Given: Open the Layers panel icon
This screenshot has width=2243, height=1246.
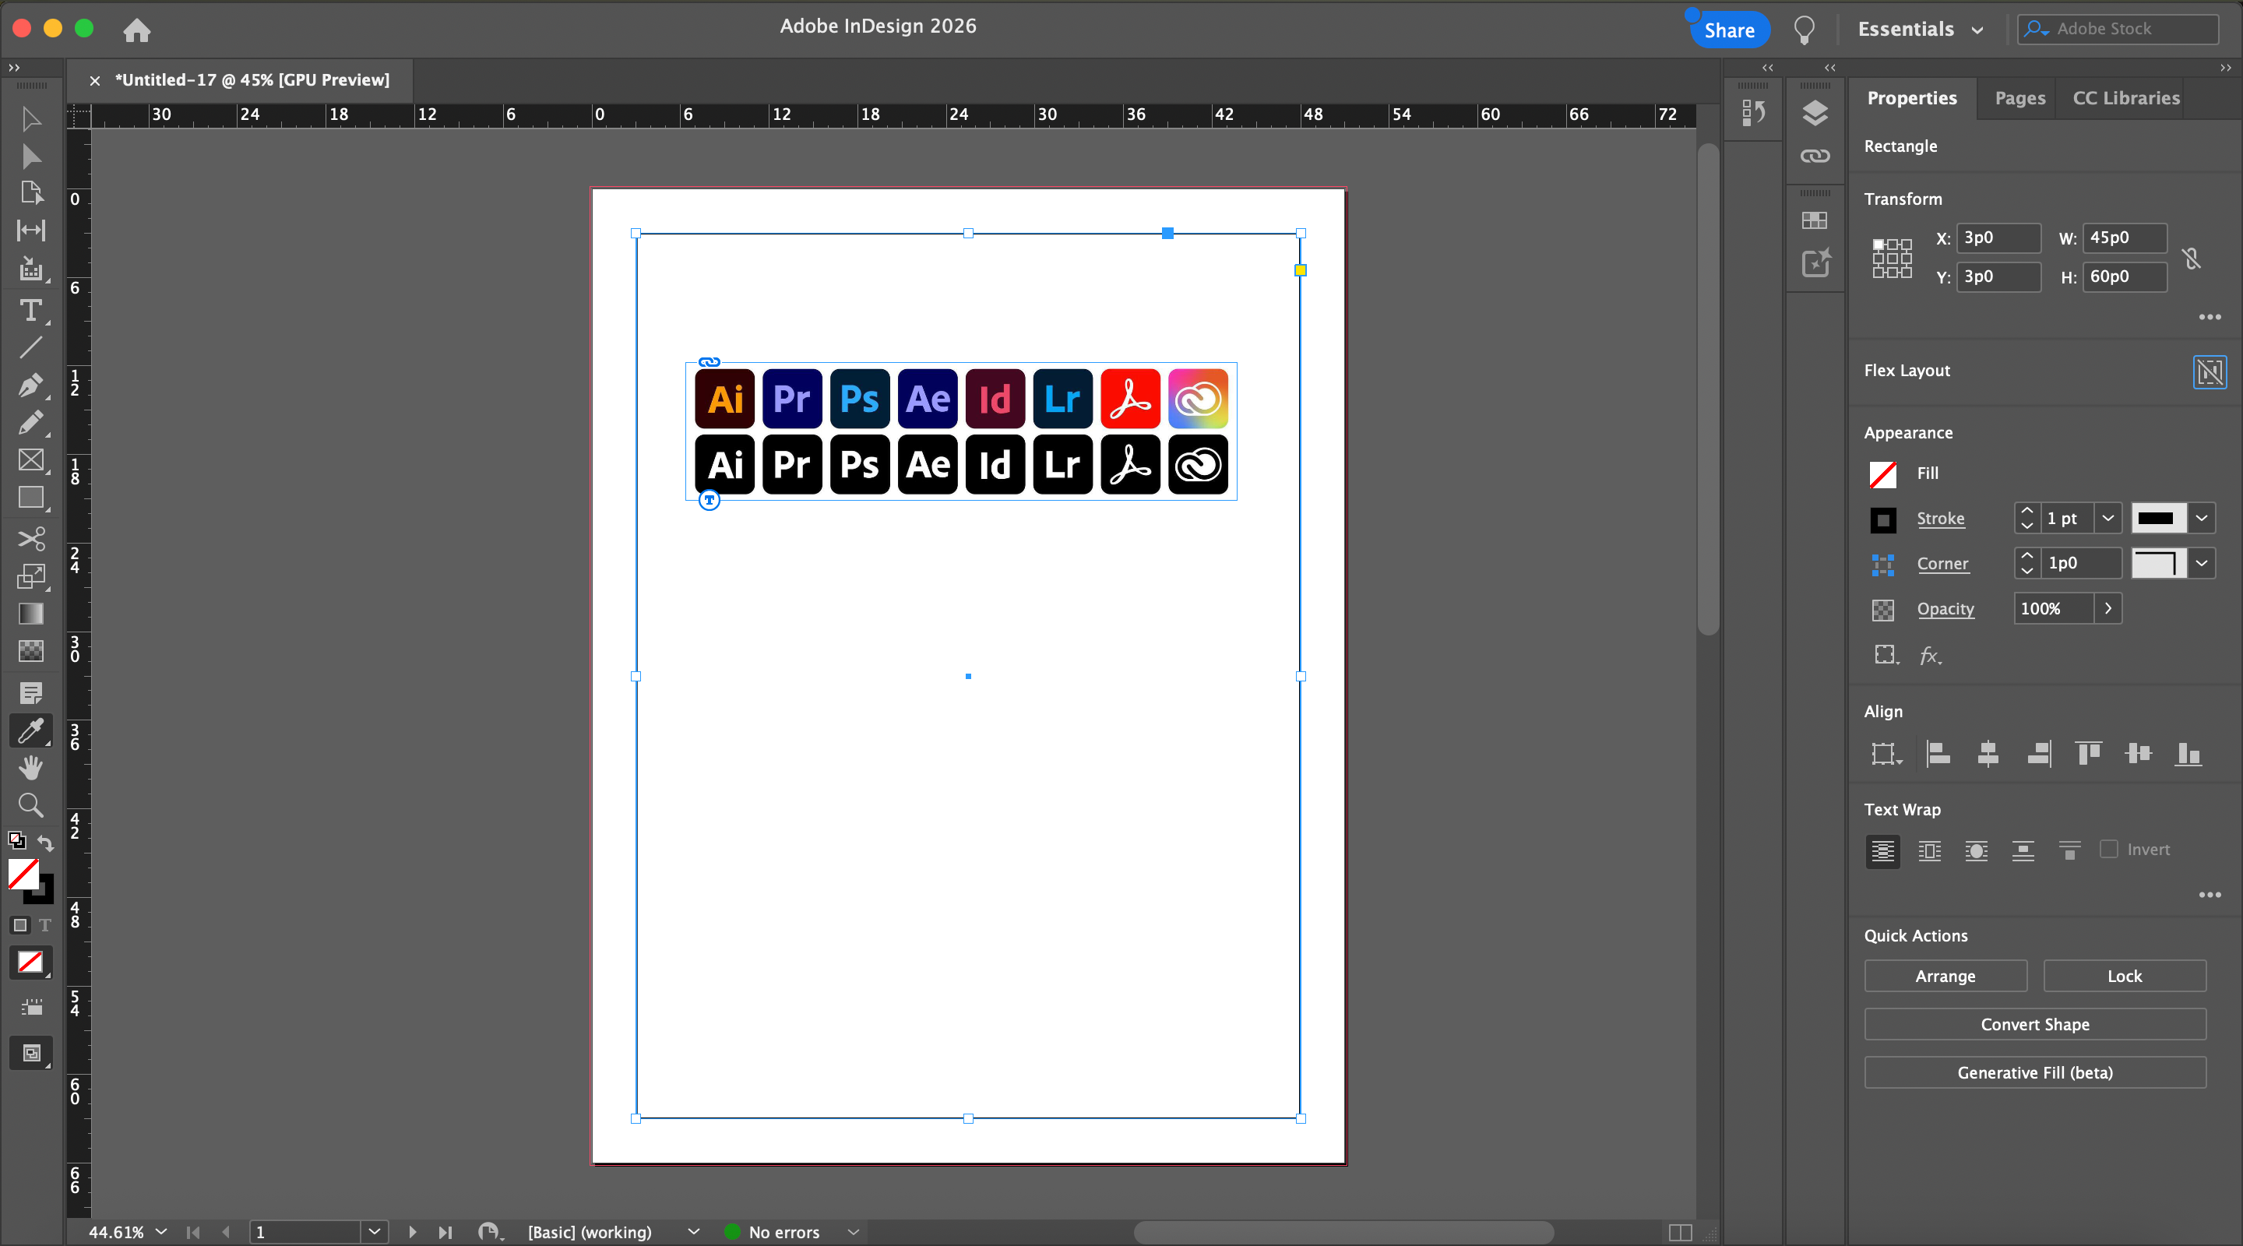Looking at the screenshot, I should tap(1815, 113).
